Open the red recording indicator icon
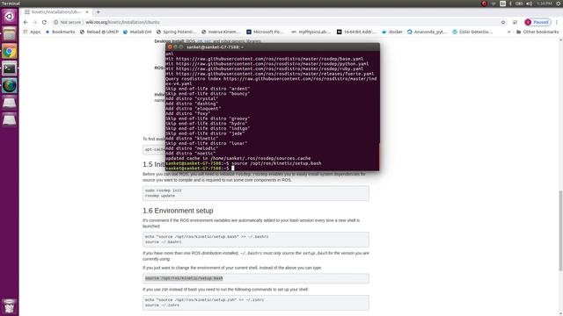 tap(484, 4)
